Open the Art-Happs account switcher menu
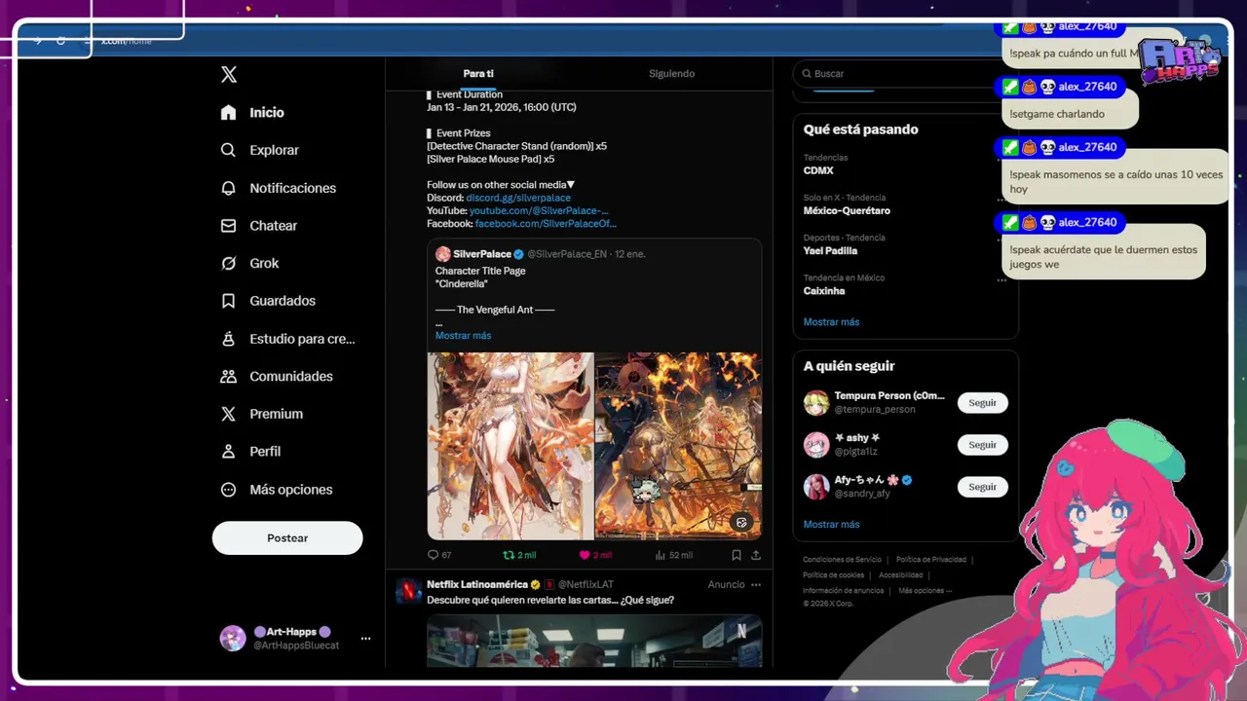Image resolution: width=1247 pixels, height=701 pixels. pos(365,639)
